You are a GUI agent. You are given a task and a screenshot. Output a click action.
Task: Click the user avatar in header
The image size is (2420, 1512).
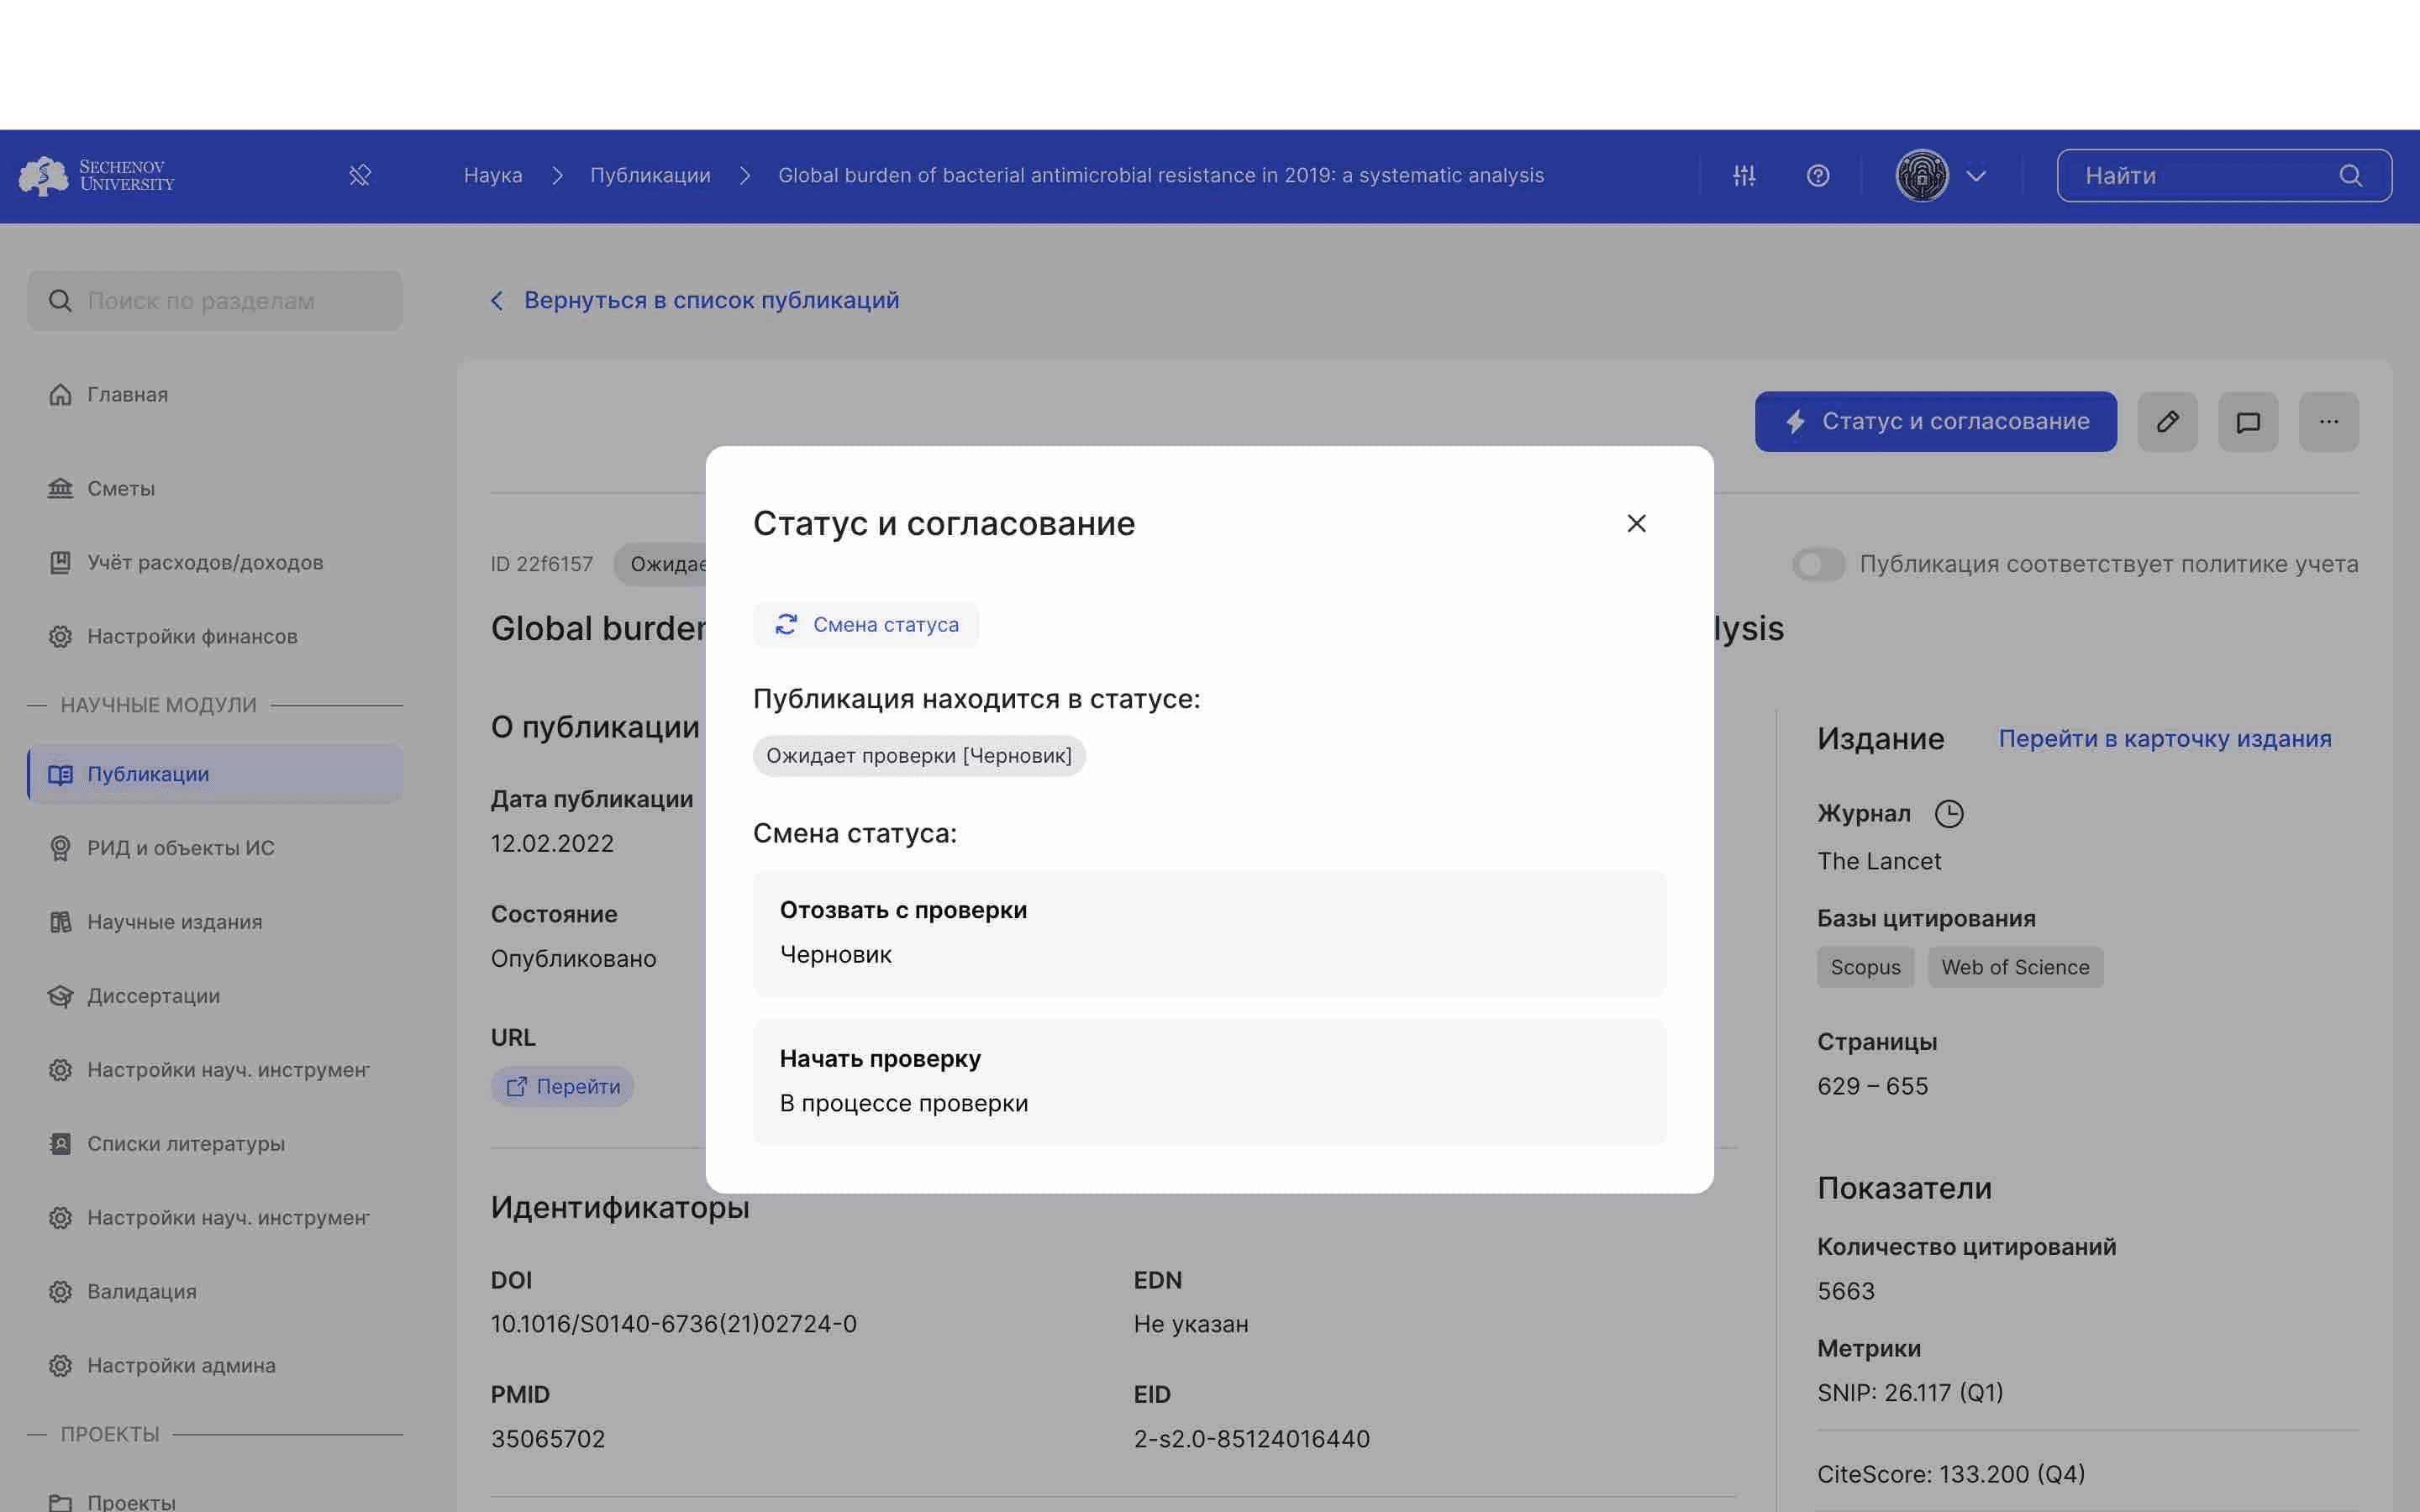pos(1922,176)
